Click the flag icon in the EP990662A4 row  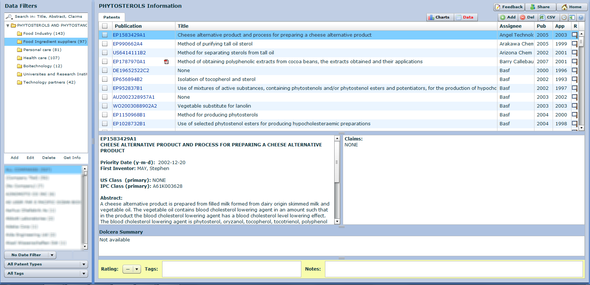tap(574, 44)
